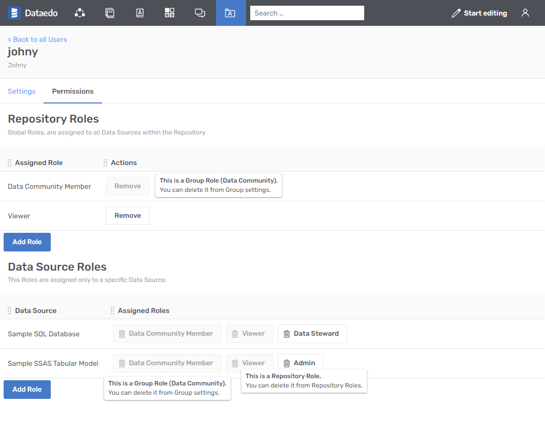Open the user profile icon top right
The height and width of the screenshot is (432, 545).
click(525, 13)
